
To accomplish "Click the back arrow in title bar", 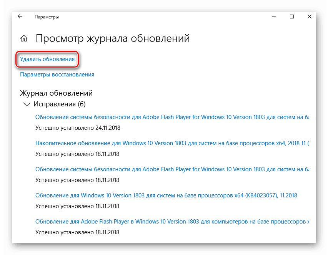I will (x=20, y=17).
